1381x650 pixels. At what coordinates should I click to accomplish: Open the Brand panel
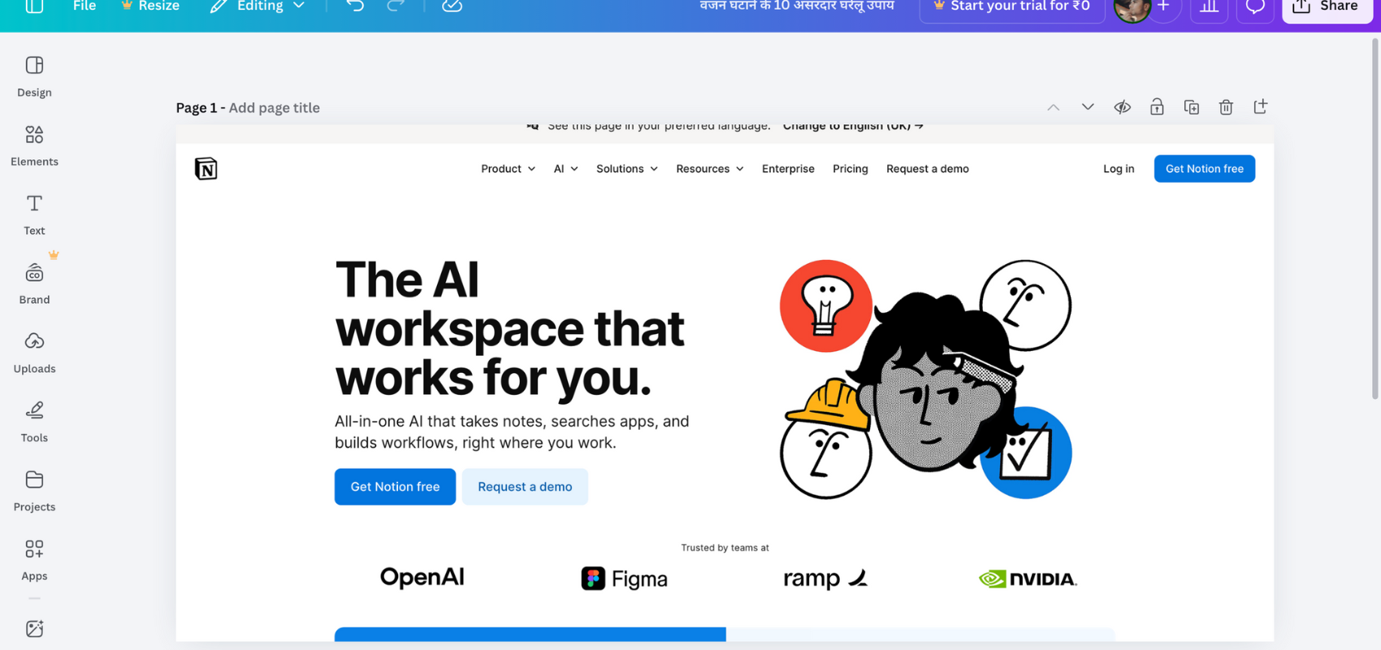tap(34, 284)
